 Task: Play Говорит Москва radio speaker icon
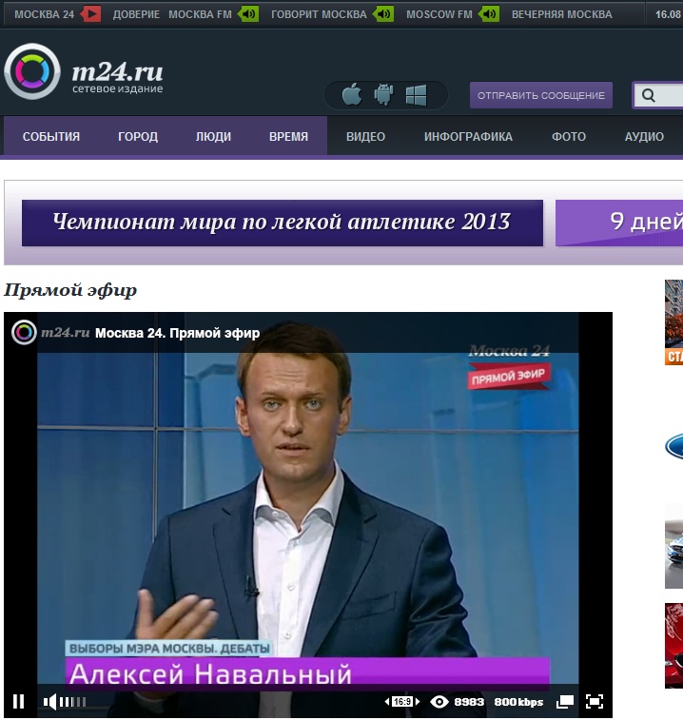383,14
